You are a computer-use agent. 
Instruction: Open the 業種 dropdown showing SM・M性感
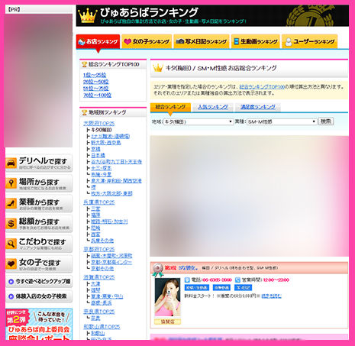[x=282, y=121]
